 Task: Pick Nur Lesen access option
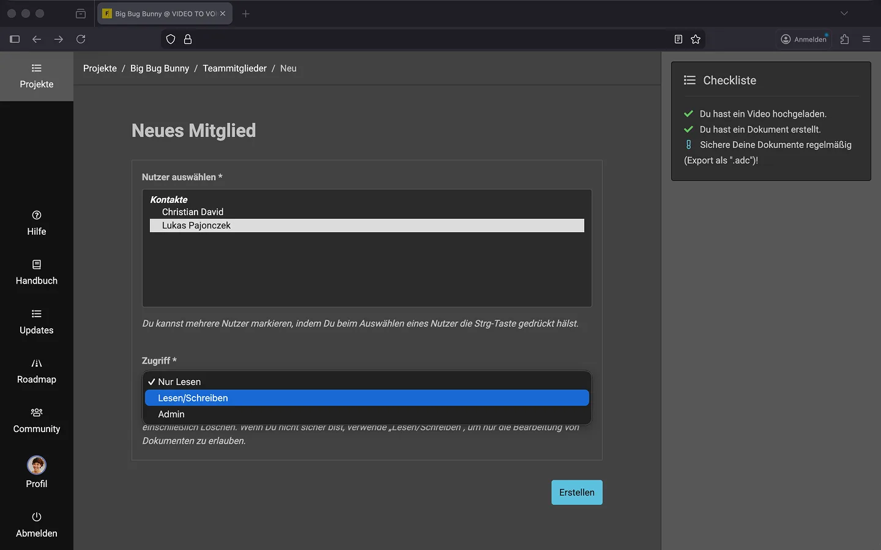coord(179,382)
